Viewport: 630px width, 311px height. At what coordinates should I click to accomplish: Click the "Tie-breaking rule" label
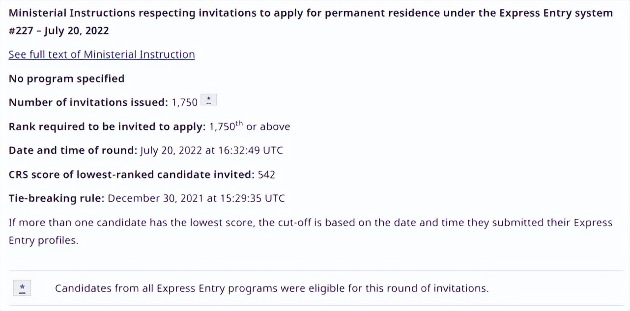(57, 198)
